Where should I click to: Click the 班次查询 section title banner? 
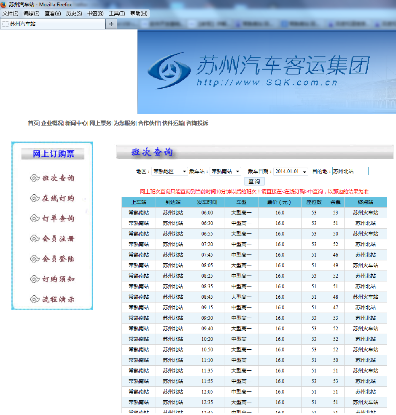pyautogui.click(x=255, y=152)
